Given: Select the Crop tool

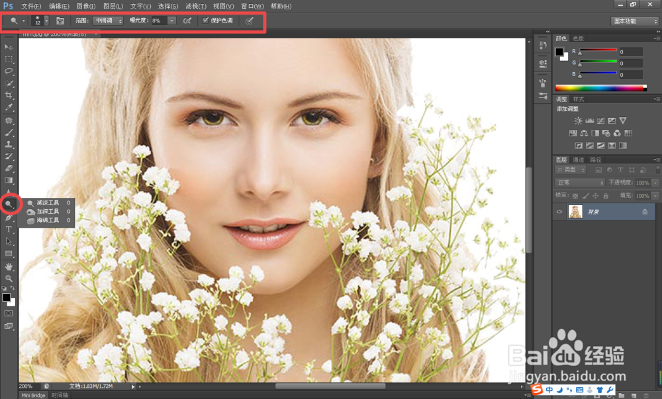Looking at the screenshot, I should tap(9, 95).
